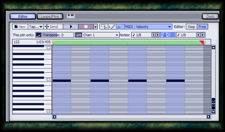
Task: Increase the Notes length with the right arrow
Action: (157, 35)
